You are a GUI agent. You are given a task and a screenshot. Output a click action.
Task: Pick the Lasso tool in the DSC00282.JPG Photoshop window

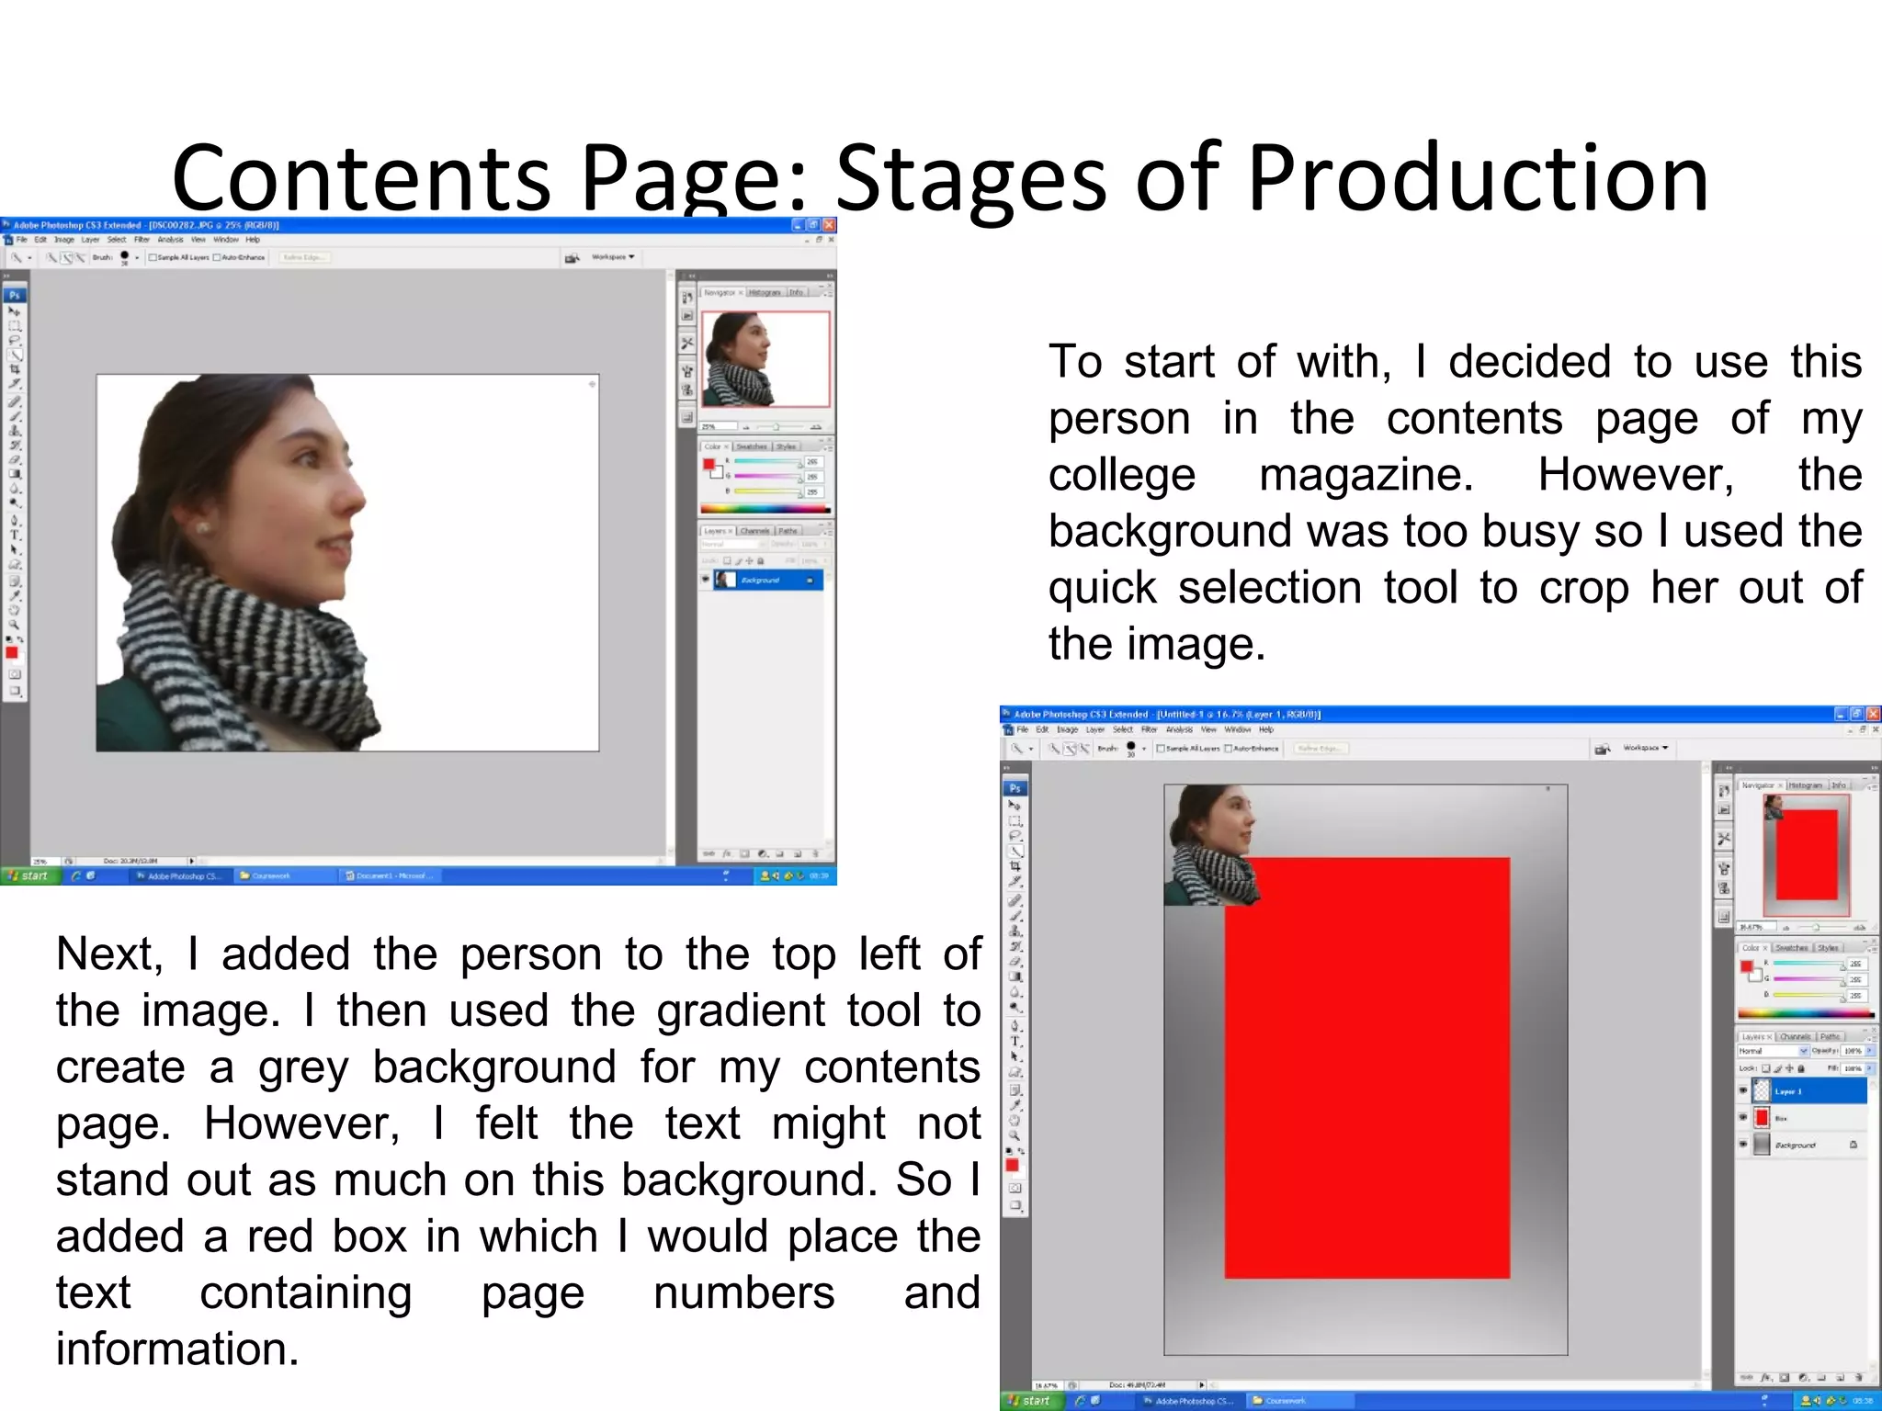tap(14, 340)
